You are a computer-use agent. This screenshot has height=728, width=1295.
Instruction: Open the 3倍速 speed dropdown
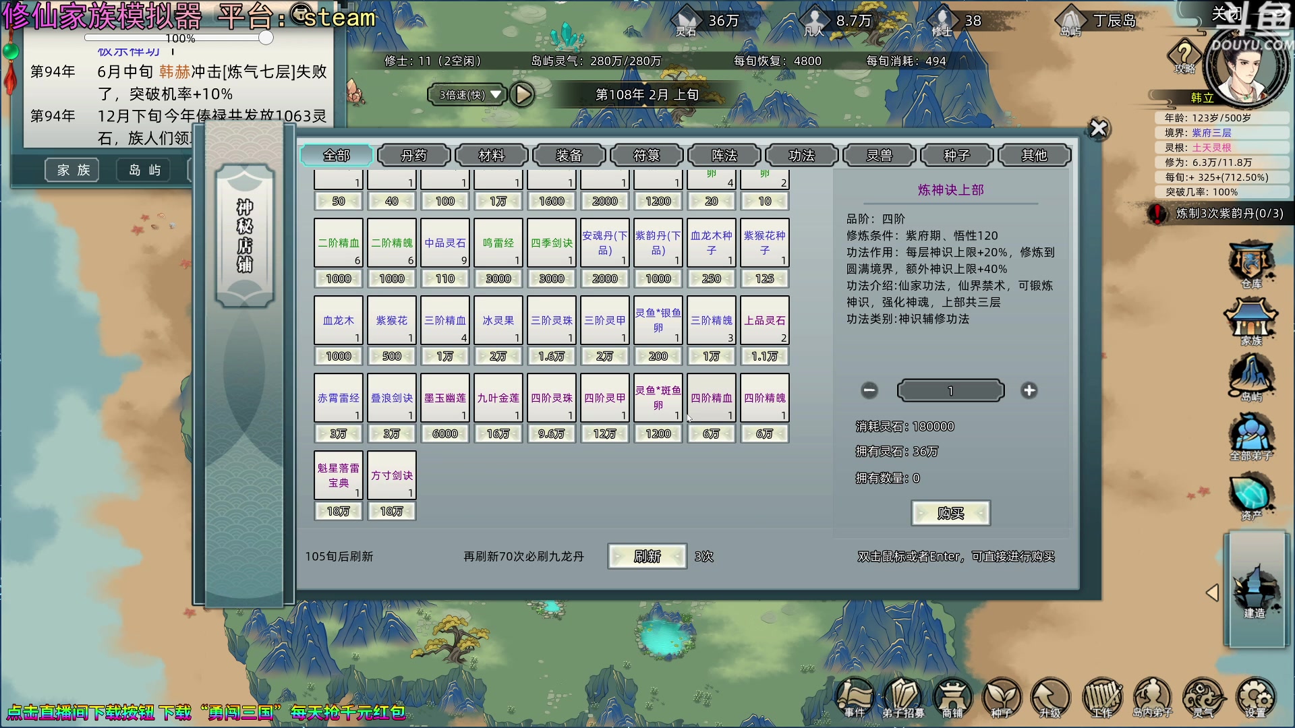pos(467,94)
